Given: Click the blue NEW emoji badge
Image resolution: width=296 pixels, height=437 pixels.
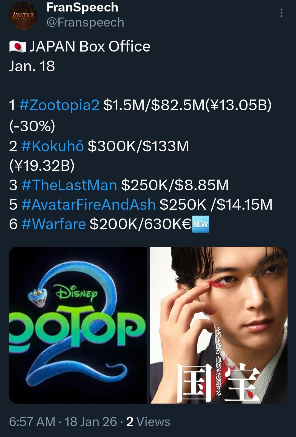Looking at the screenshot, I should pos(201,224).
